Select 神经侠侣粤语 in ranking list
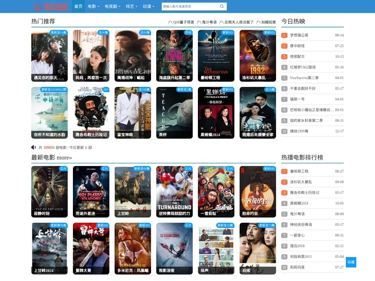Viewport: 375px width, 281px height. coord(301,225)
